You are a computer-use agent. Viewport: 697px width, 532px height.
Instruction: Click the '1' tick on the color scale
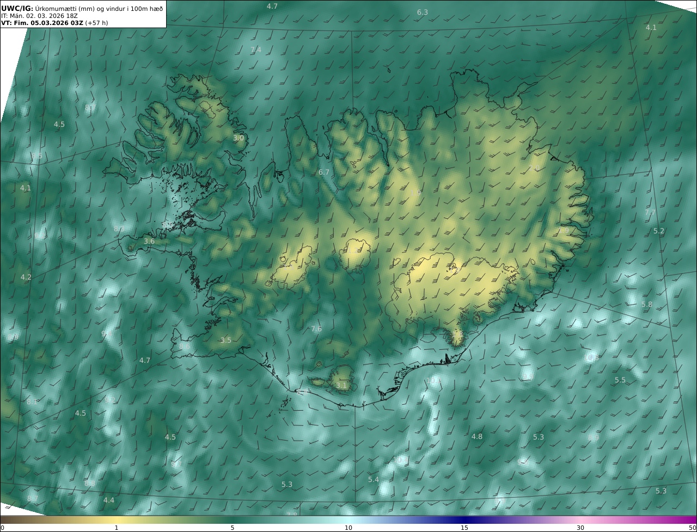(117, 528)
